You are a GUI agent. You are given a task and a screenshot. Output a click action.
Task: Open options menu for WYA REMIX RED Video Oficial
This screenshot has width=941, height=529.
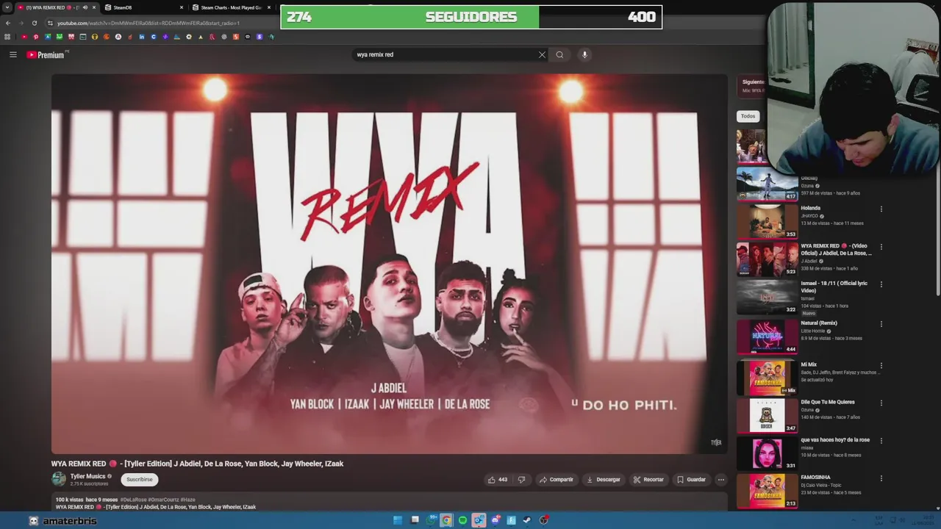point(881,247)
